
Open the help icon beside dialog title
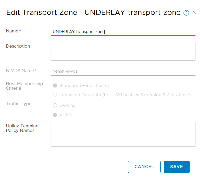click(186, 13)
